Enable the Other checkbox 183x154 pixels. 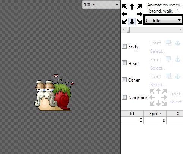click(124, 80)
